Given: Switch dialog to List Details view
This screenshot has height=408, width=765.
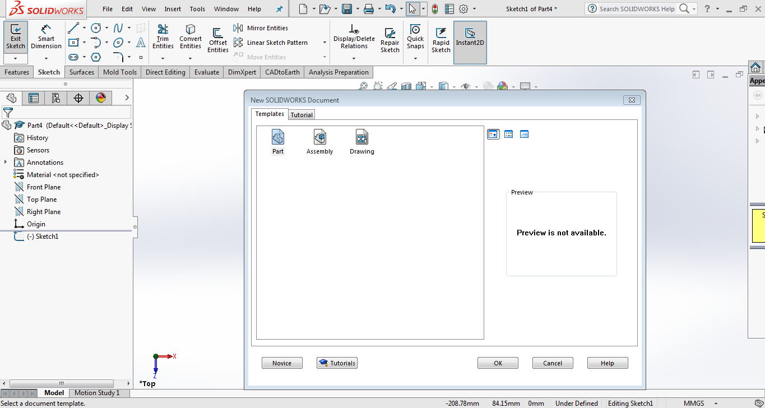Looking at the screenshot, I should 525,135.
